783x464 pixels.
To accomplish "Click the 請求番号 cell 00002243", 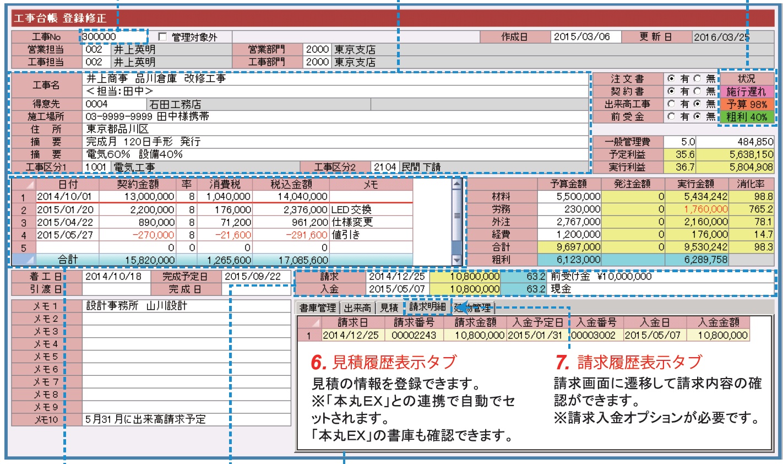I will tap(414, 335).
